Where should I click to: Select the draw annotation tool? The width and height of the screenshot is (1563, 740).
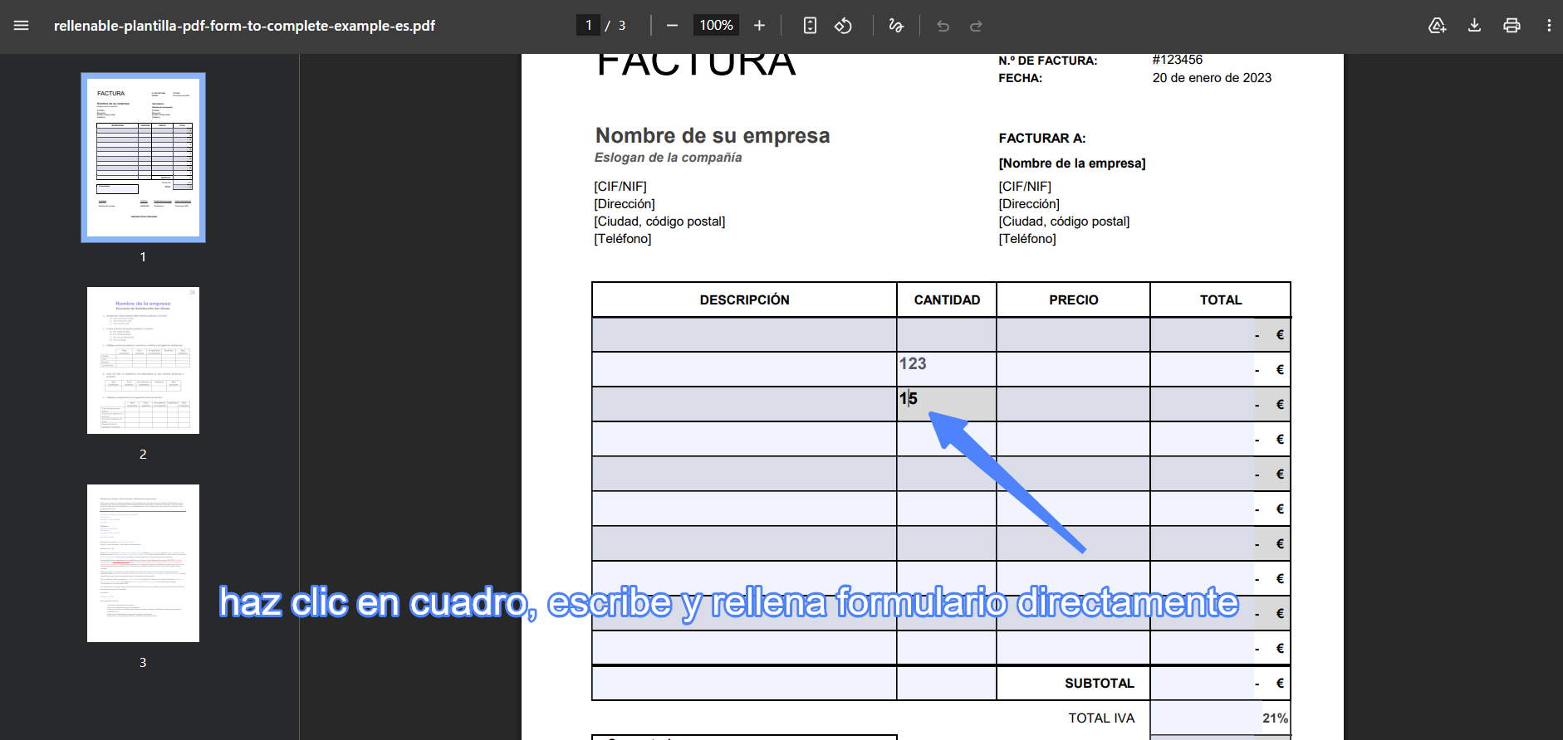click(896, 26)
